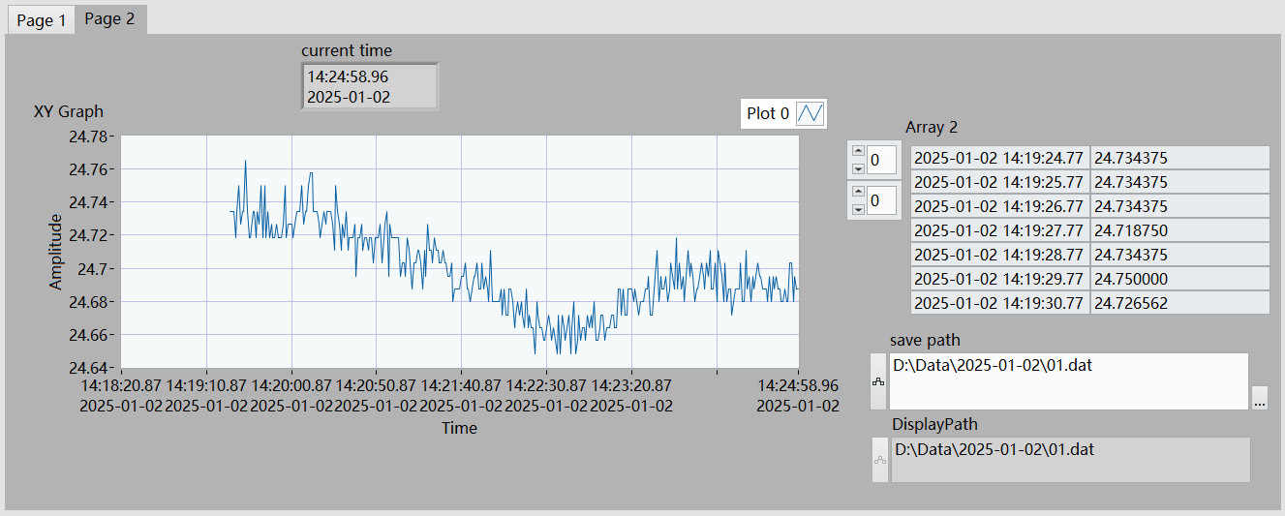
Task: Click array cell with value 24.750000
Action: click(x=1178, y=279)
